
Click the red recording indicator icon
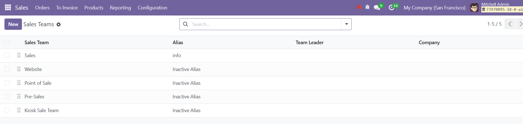pyautogui.click(x=359, y=7)
